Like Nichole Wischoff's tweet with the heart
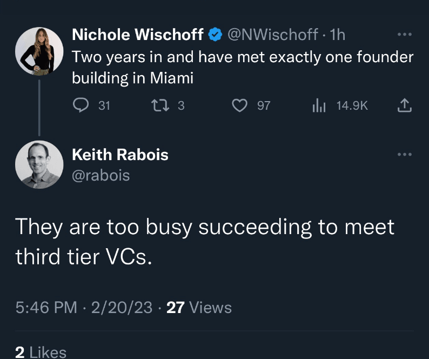Viewport: 429px width, 359px height. (239, 105)
